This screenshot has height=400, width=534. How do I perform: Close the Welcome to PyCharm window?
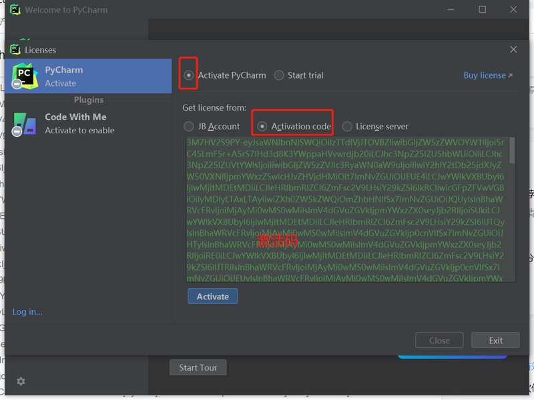(x=513, y=9)
